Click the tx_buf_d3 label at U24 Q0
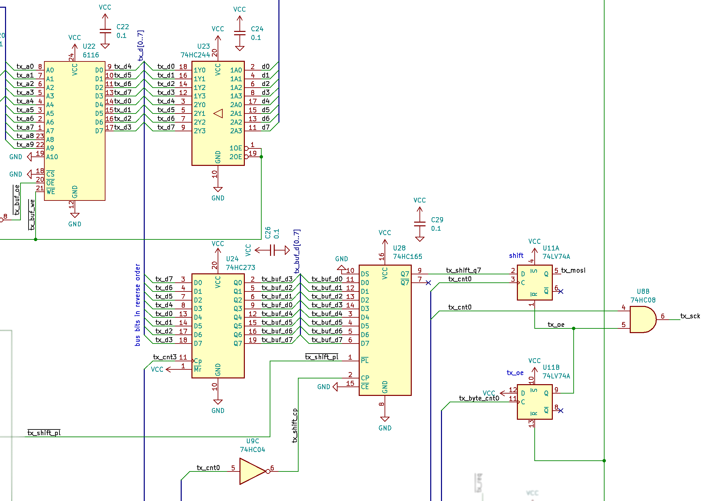710x501 pixels. (277, 279)
